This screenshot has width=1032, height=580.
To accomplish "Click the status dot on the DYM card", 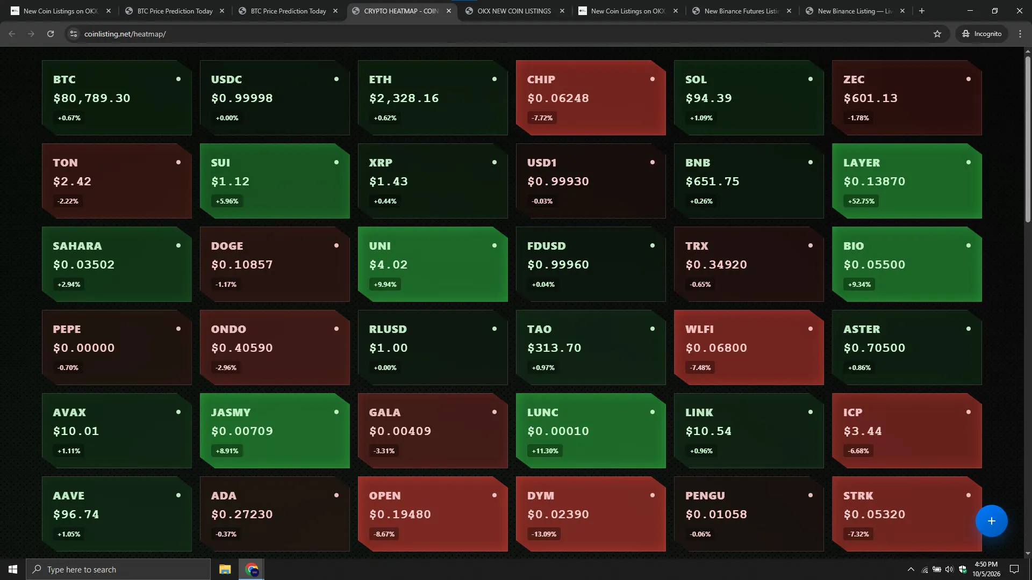I will click(x=653, y=495).
